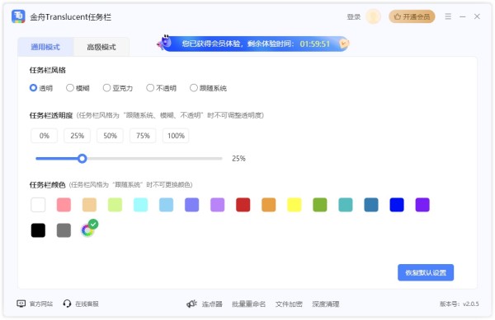The width and height of the screenshot is (495, 320).
Task: Set transparency to 100% preset
Action: click(x=176, y=136)
